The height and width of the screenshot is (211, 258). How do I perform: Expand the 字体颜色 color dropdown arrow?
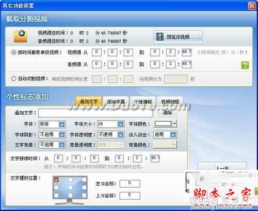pos(174,124)
